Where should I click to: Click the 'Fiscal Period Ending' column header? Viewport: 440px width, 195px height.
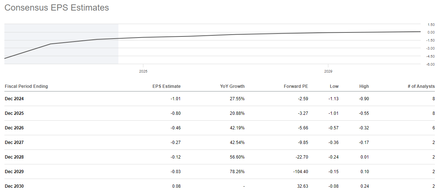click(x=26, y=86)
